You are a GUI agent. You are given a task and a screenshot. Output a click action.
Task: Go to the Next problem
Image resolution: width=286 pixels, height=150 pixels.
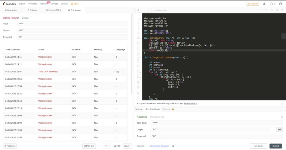tap(127, 146)
